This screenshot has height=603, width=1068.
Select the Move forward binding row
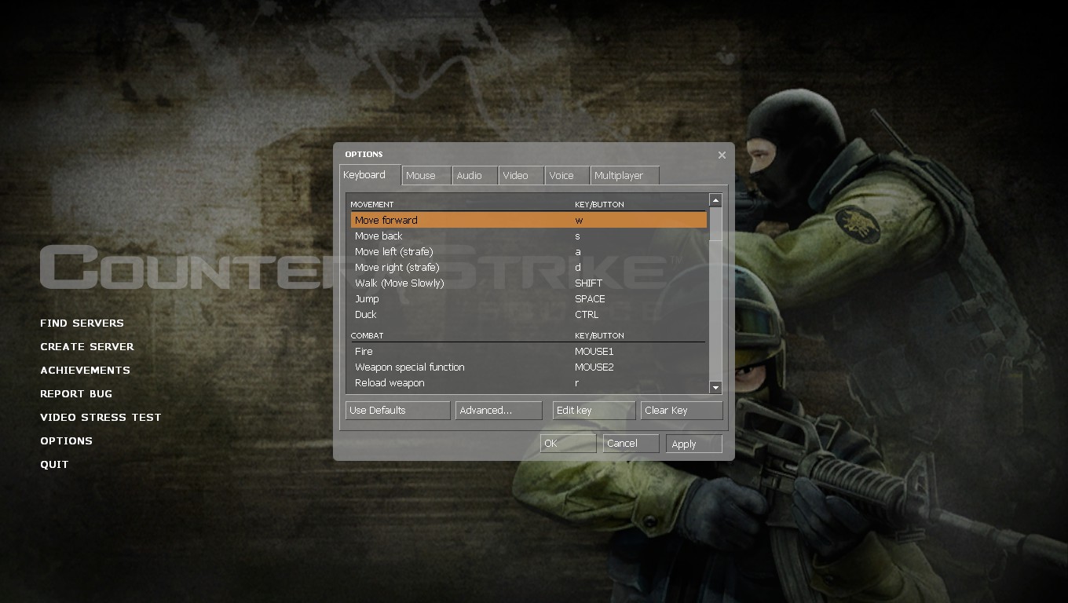[x=529, y=220]
